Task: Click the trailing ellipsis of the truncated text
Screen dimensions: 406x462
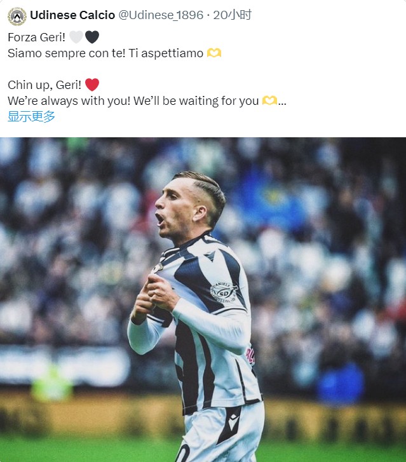Action: coord(282,102)
